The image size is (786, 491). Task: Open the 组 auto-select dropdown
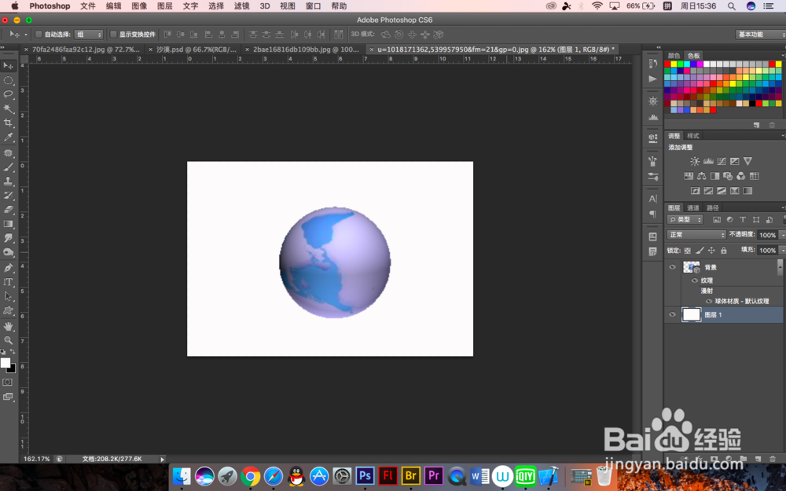(x=89, y=35)
